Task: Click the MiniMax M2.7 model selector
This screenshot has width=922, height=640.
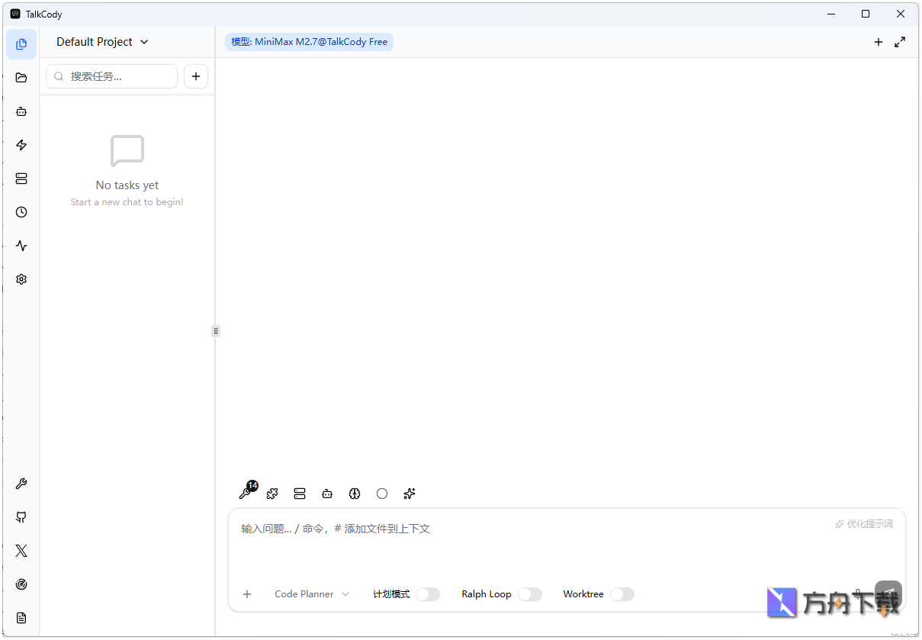Action: pyautogui.click(x=309, y=42)
